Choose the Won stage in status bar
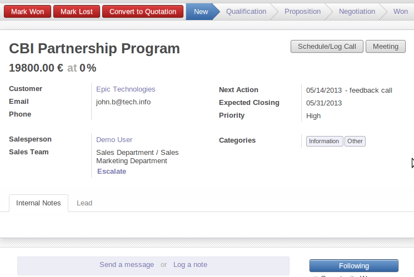The image size is (414, 277). pos(400,12)
